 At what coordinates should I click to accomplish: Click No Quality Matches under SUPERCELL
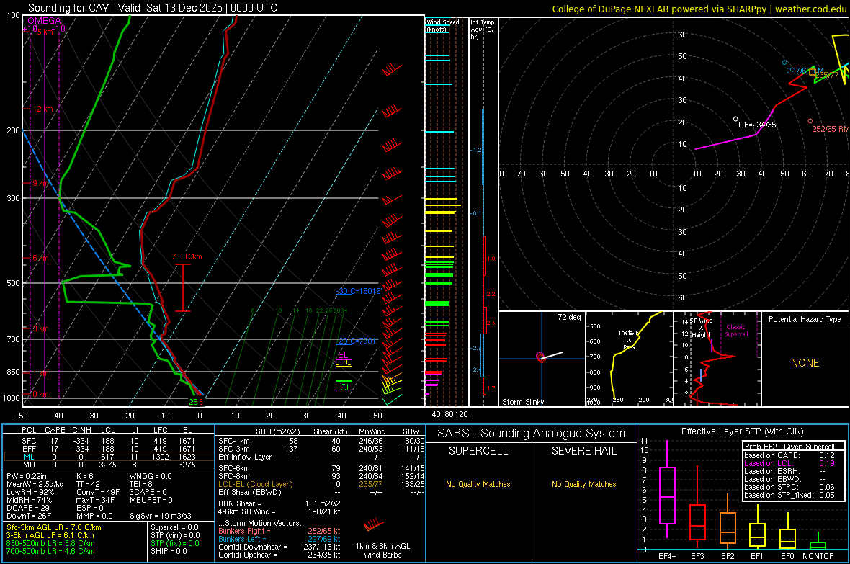pos(478,484)
